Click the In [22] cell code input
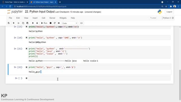 [99, 67]
